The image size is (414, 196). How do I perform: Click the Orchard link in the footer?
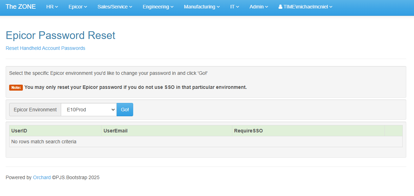[42, 177]
